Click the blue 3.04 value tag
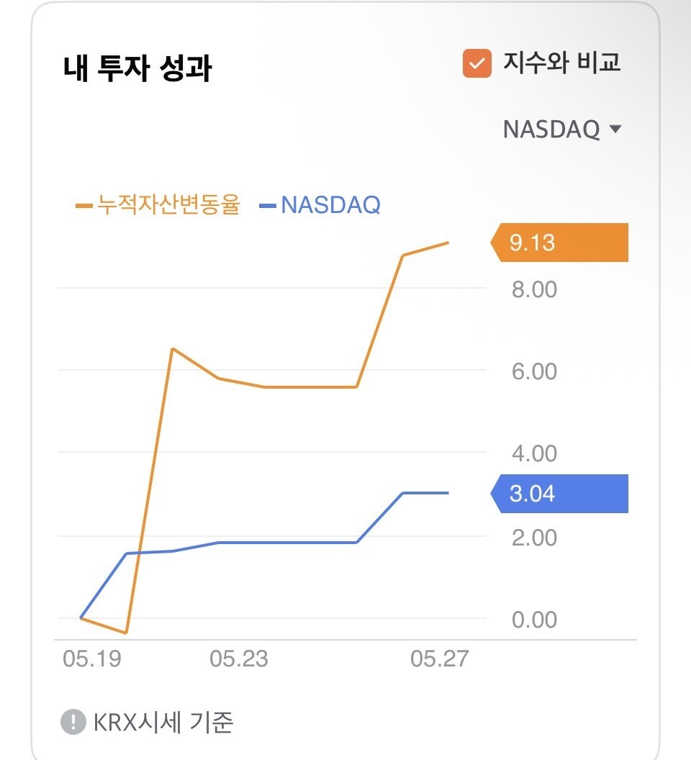Screen dimensions: 691x760 point(559,494)
